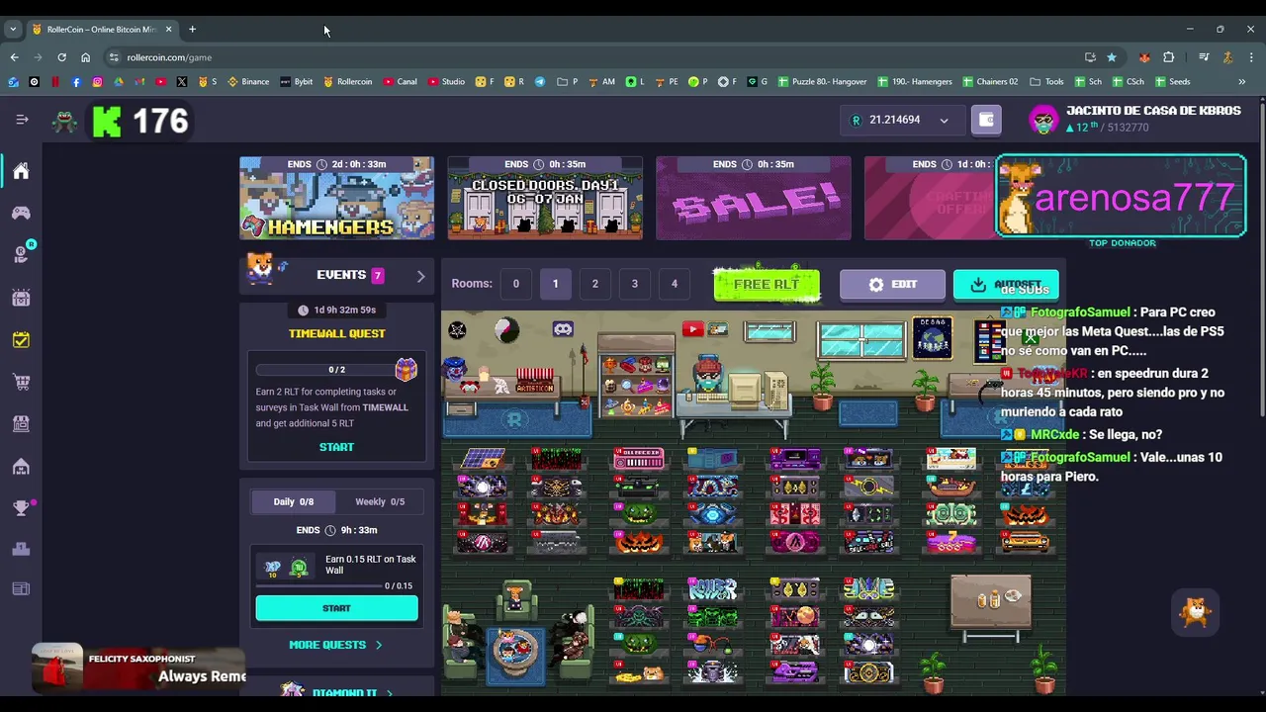Open the browser extensions puzzle icon
The height and width of the screenshot is (712, 1266).
(1168, 57)
